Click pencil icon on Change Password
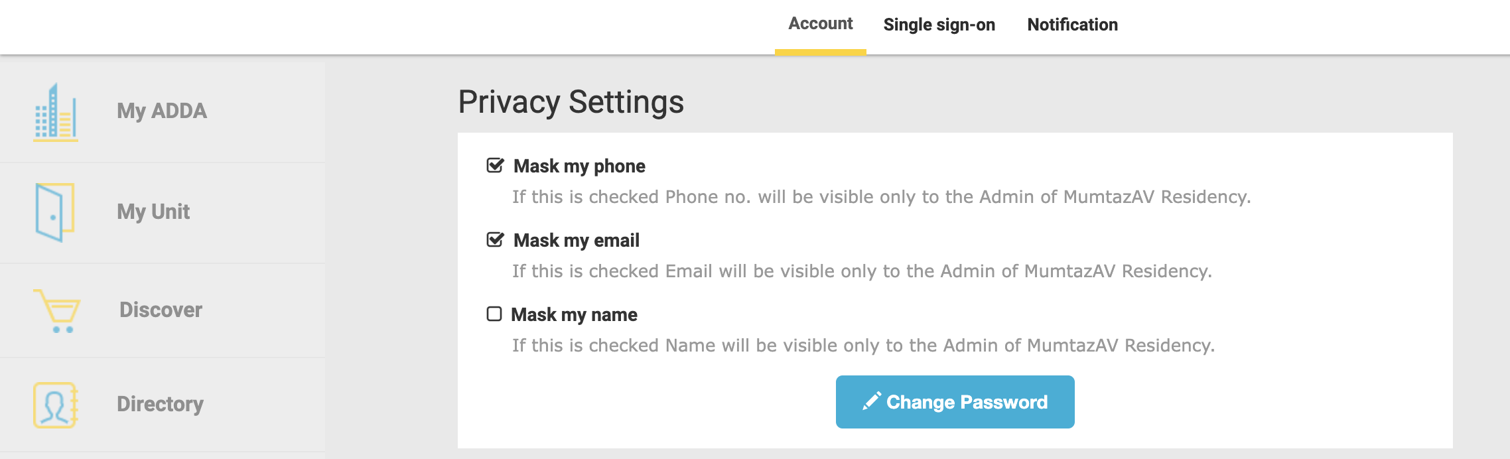Viewport: 1510px width, 459px height. [871, 401]
